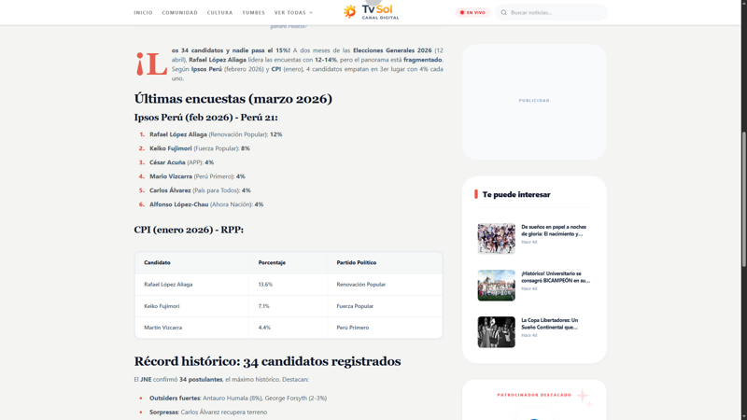Open 'De sueños en papel a noches' headline
747x420 pixels.
[x=554, y=231]
